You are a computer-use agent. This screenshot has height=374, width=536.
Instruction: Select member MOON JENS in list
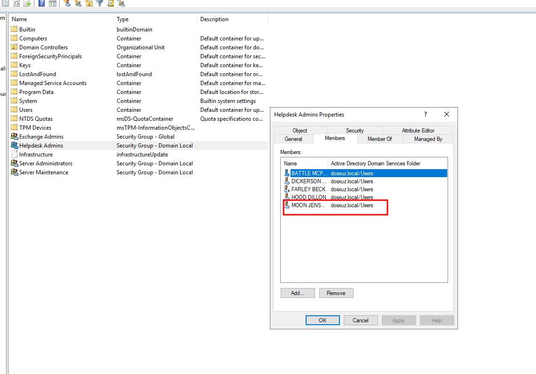point(308,205)
